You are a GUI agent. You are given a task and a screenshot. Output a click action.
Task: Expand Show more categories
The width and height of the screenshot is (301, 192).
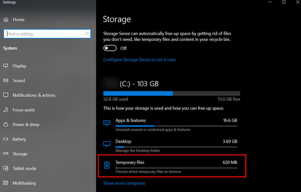(124, 183)
